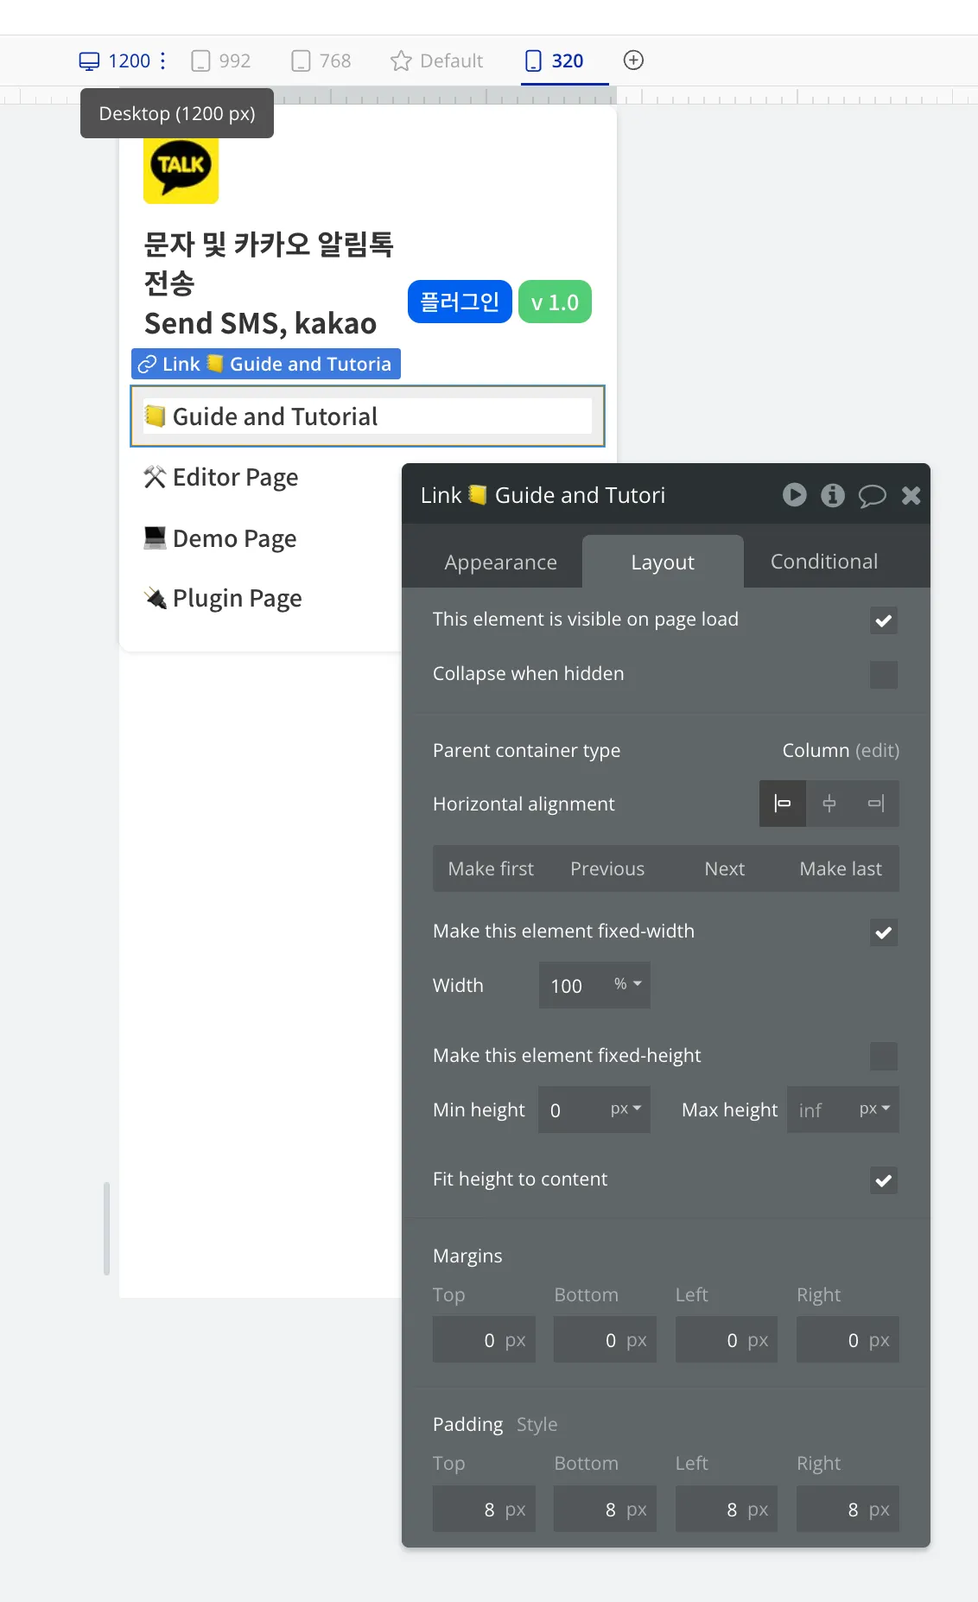The height and width of the screenshot is (1602, 978).
Task: Click the Margins Right field
Action: [848, 1339]
